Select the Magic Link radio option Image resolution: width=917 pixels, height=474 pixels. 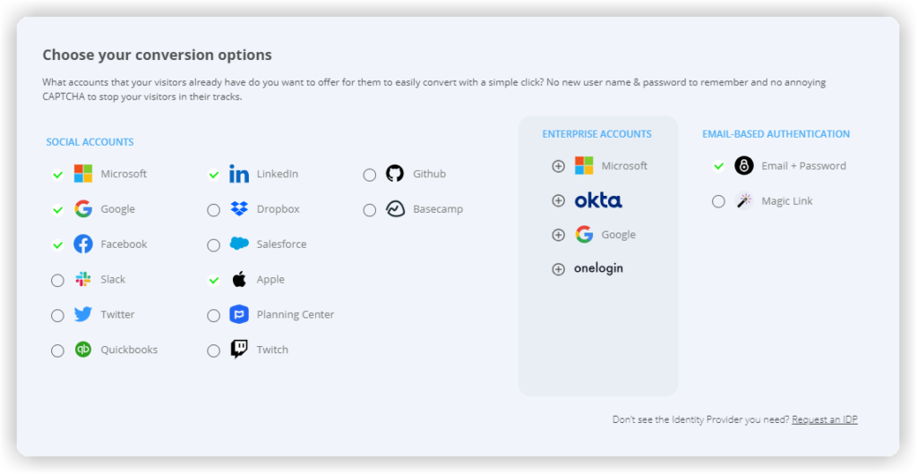[x=718, y=202]
